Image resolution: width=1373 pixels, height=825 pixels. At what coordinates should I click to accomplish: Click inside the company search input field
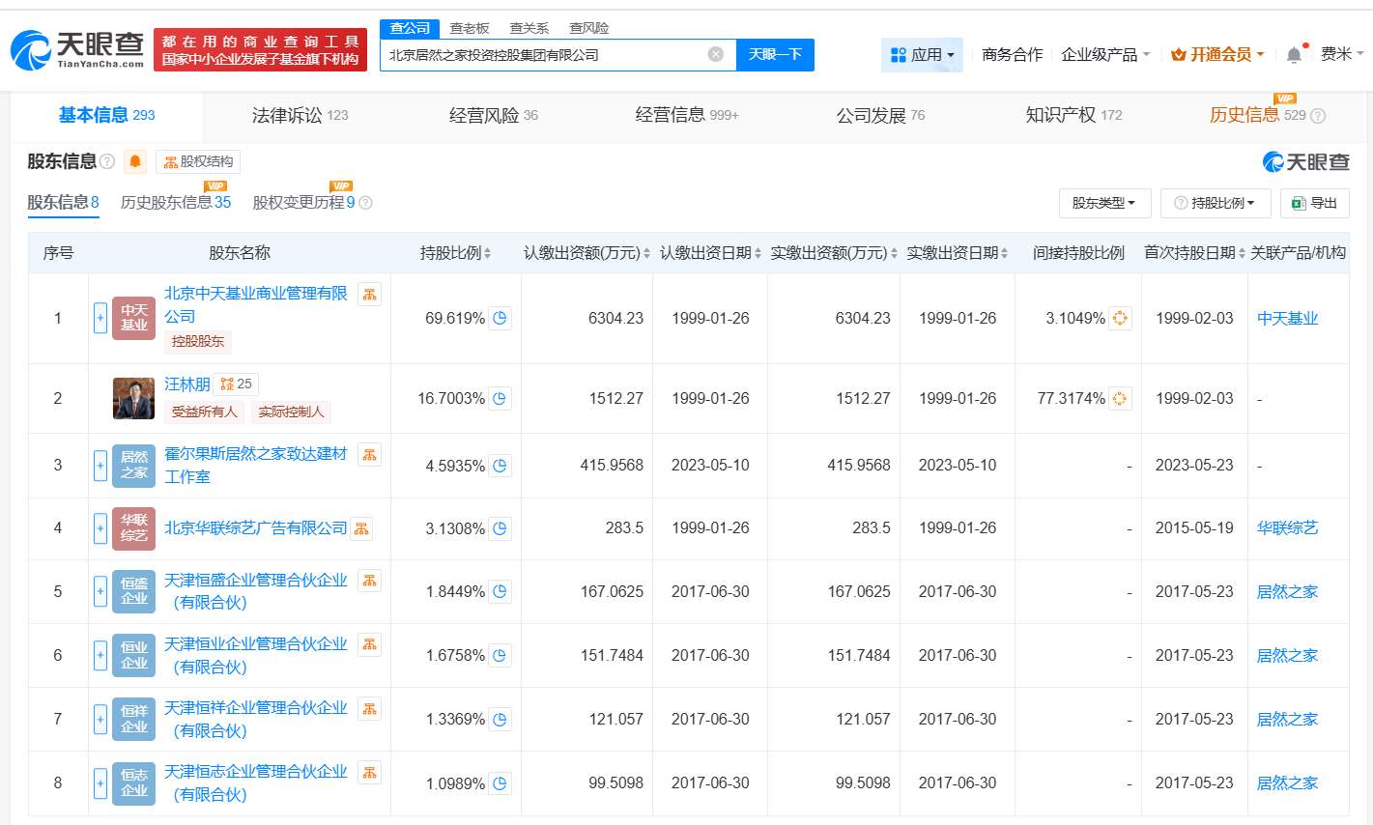coord(541,55)
